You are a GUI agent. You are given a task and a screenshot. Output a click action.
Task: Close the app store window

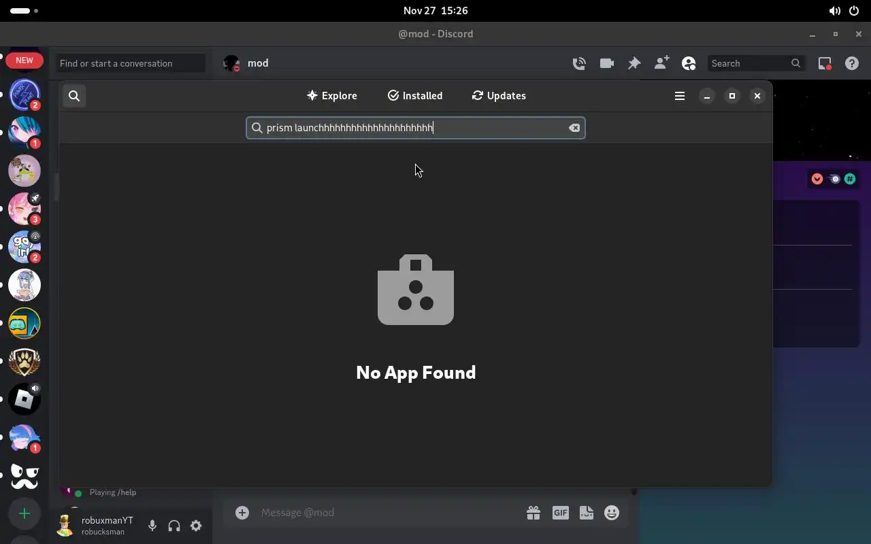tap(757, 96)
